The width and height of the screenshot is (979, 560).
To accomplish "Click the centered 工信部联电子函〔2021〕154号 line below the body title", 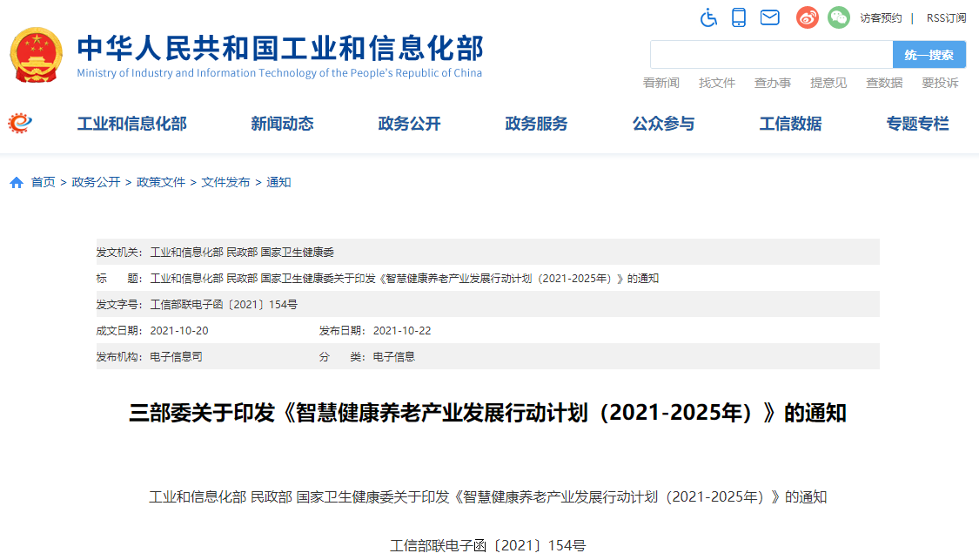I will point(487,545).
